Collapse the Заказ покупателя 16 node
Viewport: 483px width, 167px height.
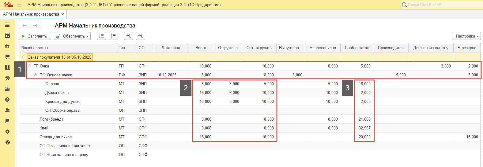(x=24, y=57)
